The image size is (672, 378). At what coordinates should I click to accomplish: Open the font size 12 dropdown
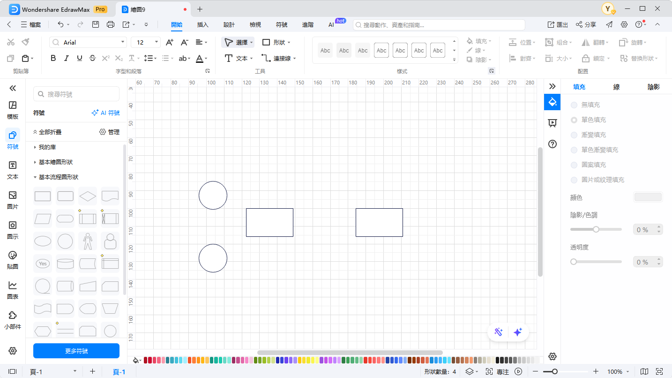pos(146,42)
